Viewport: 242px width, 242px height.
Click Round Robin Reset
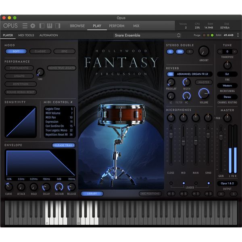21,92
